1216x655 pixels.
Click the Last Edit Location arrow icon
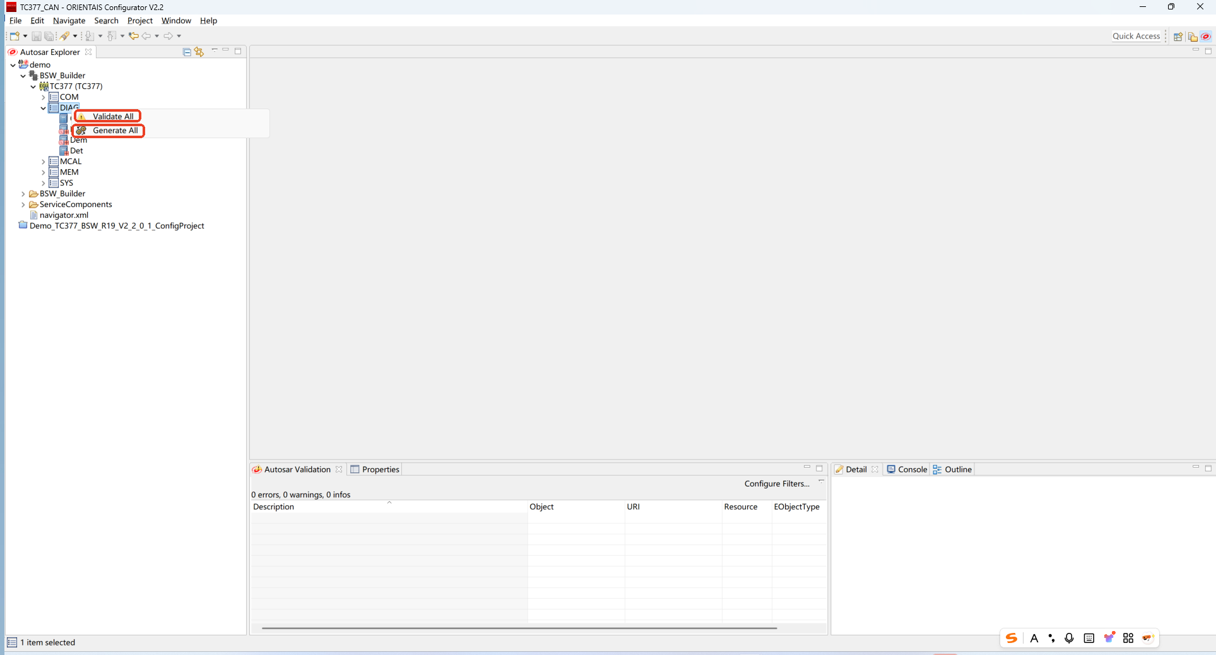133,36
